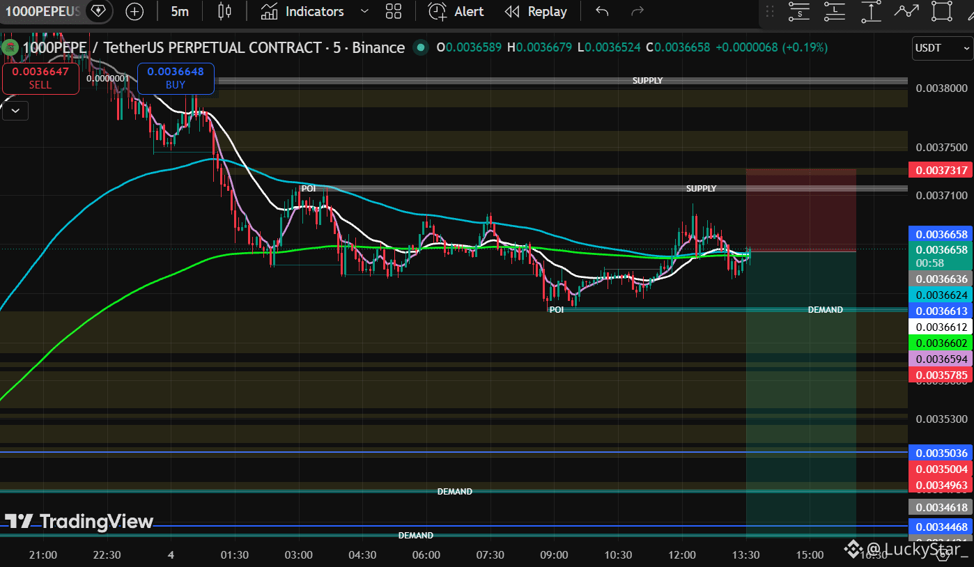Image resolution: width=974 pixels, height=567 pixels.
Task: Select the rectangle drawing tool
Action: tap(942, 11)
